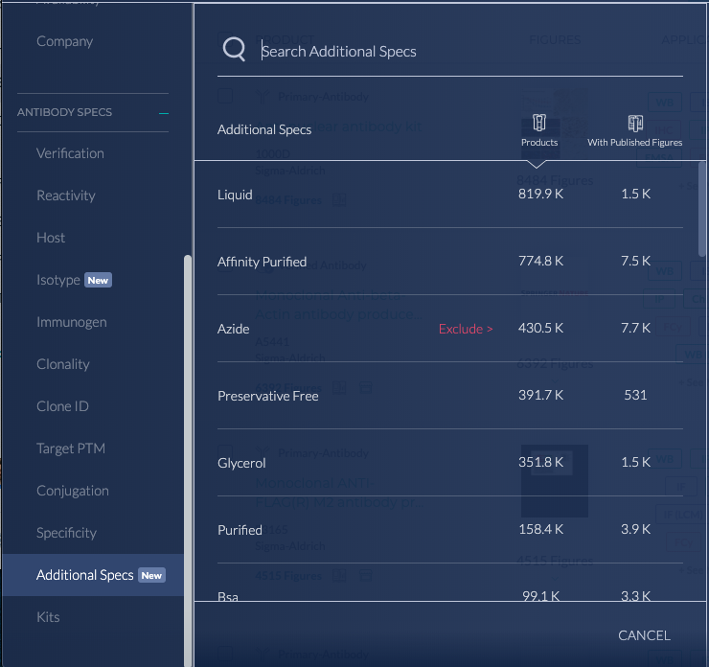Open the Target PTM filter
709x667 pixels.
[x=71, y=448]
